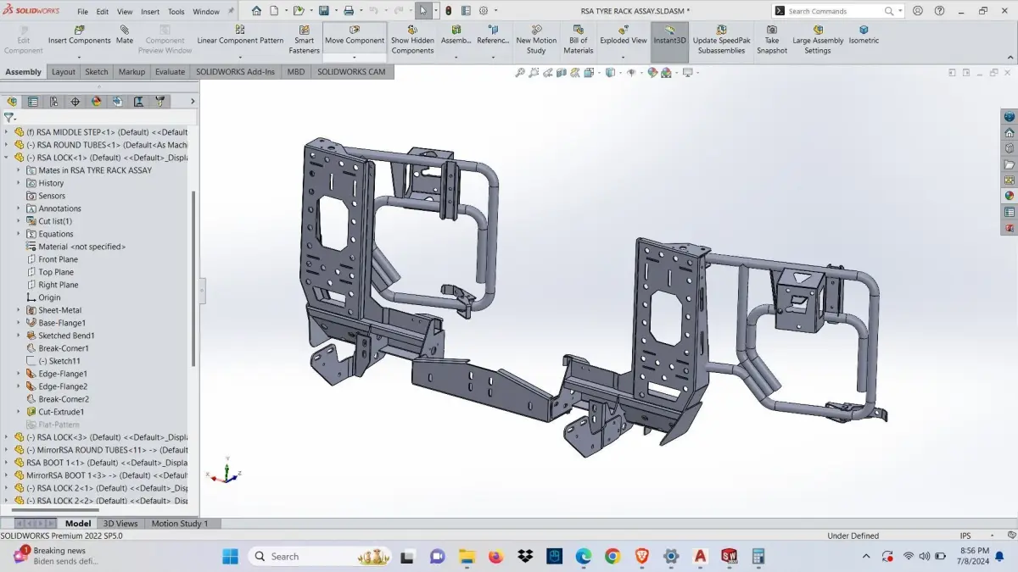Open Linear Component Pattern tool
1018x572 pixels.
coord(240,35)
